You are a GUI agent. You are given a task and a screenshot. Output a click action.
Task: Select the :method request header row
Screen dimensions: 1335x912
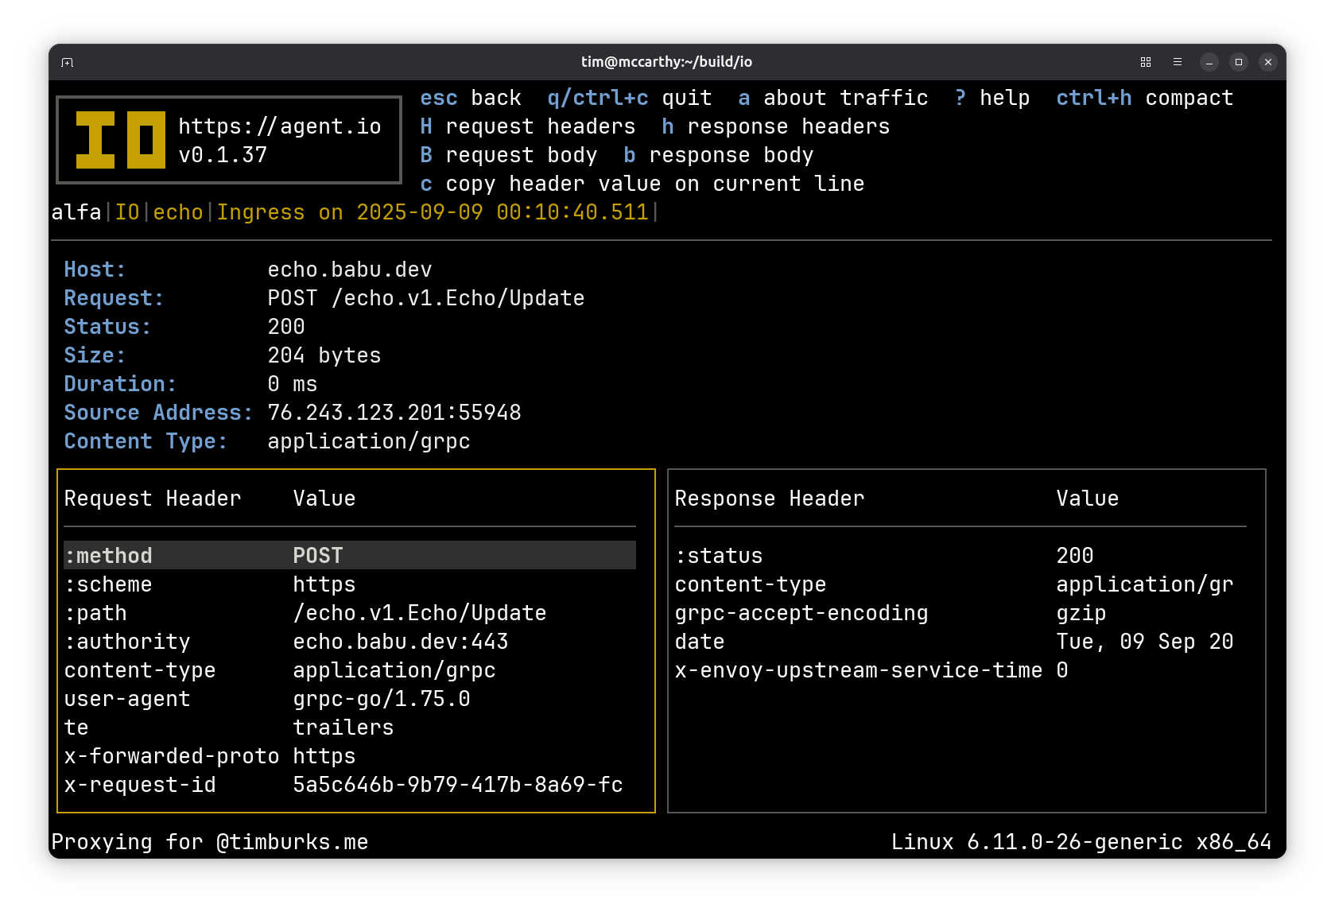(x=349, y=555)
